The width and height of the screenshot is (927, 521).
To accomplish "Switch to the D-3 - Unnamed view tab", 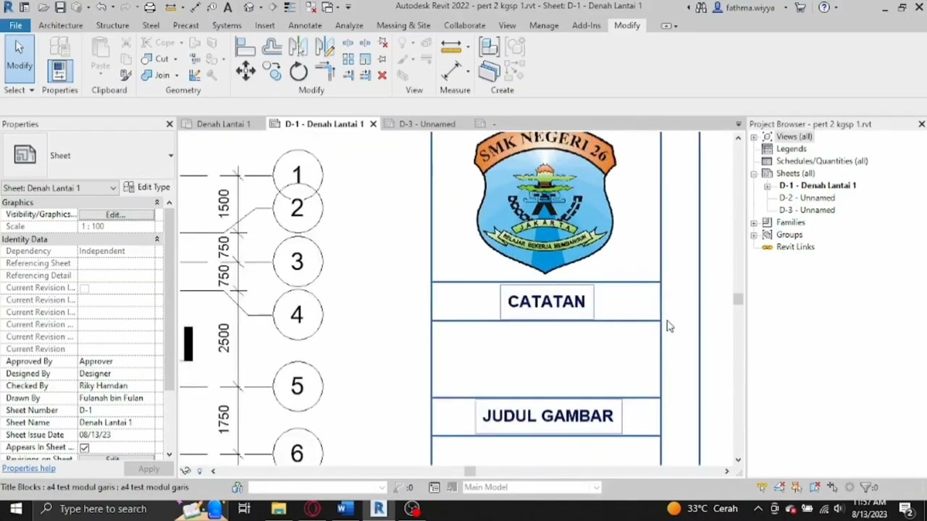I will [x=427, y=124].
